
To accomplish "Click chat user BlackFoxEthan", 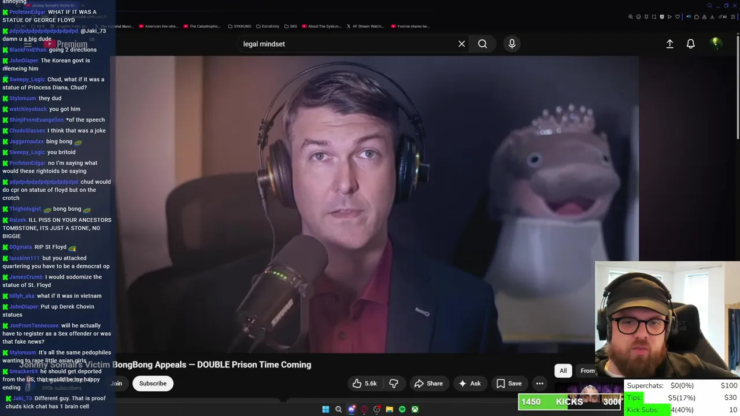I will [x=27, y=50].
